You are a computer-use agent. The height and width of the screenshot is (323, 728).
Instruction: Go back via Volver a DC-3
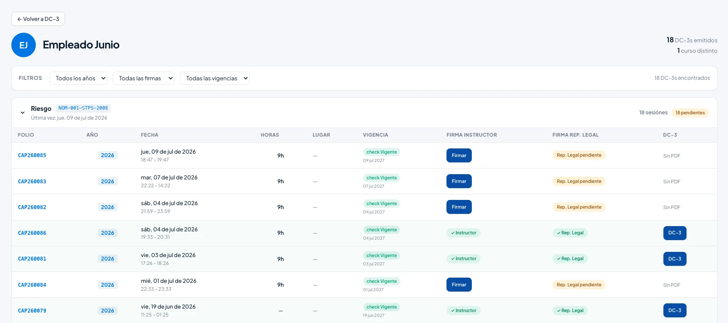[x=38, y=19]
